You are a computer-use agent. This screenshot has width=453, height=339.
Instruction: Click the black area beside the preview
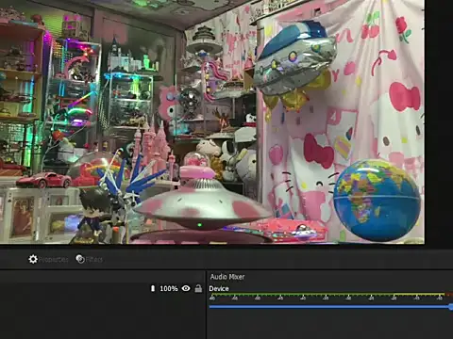439,122
